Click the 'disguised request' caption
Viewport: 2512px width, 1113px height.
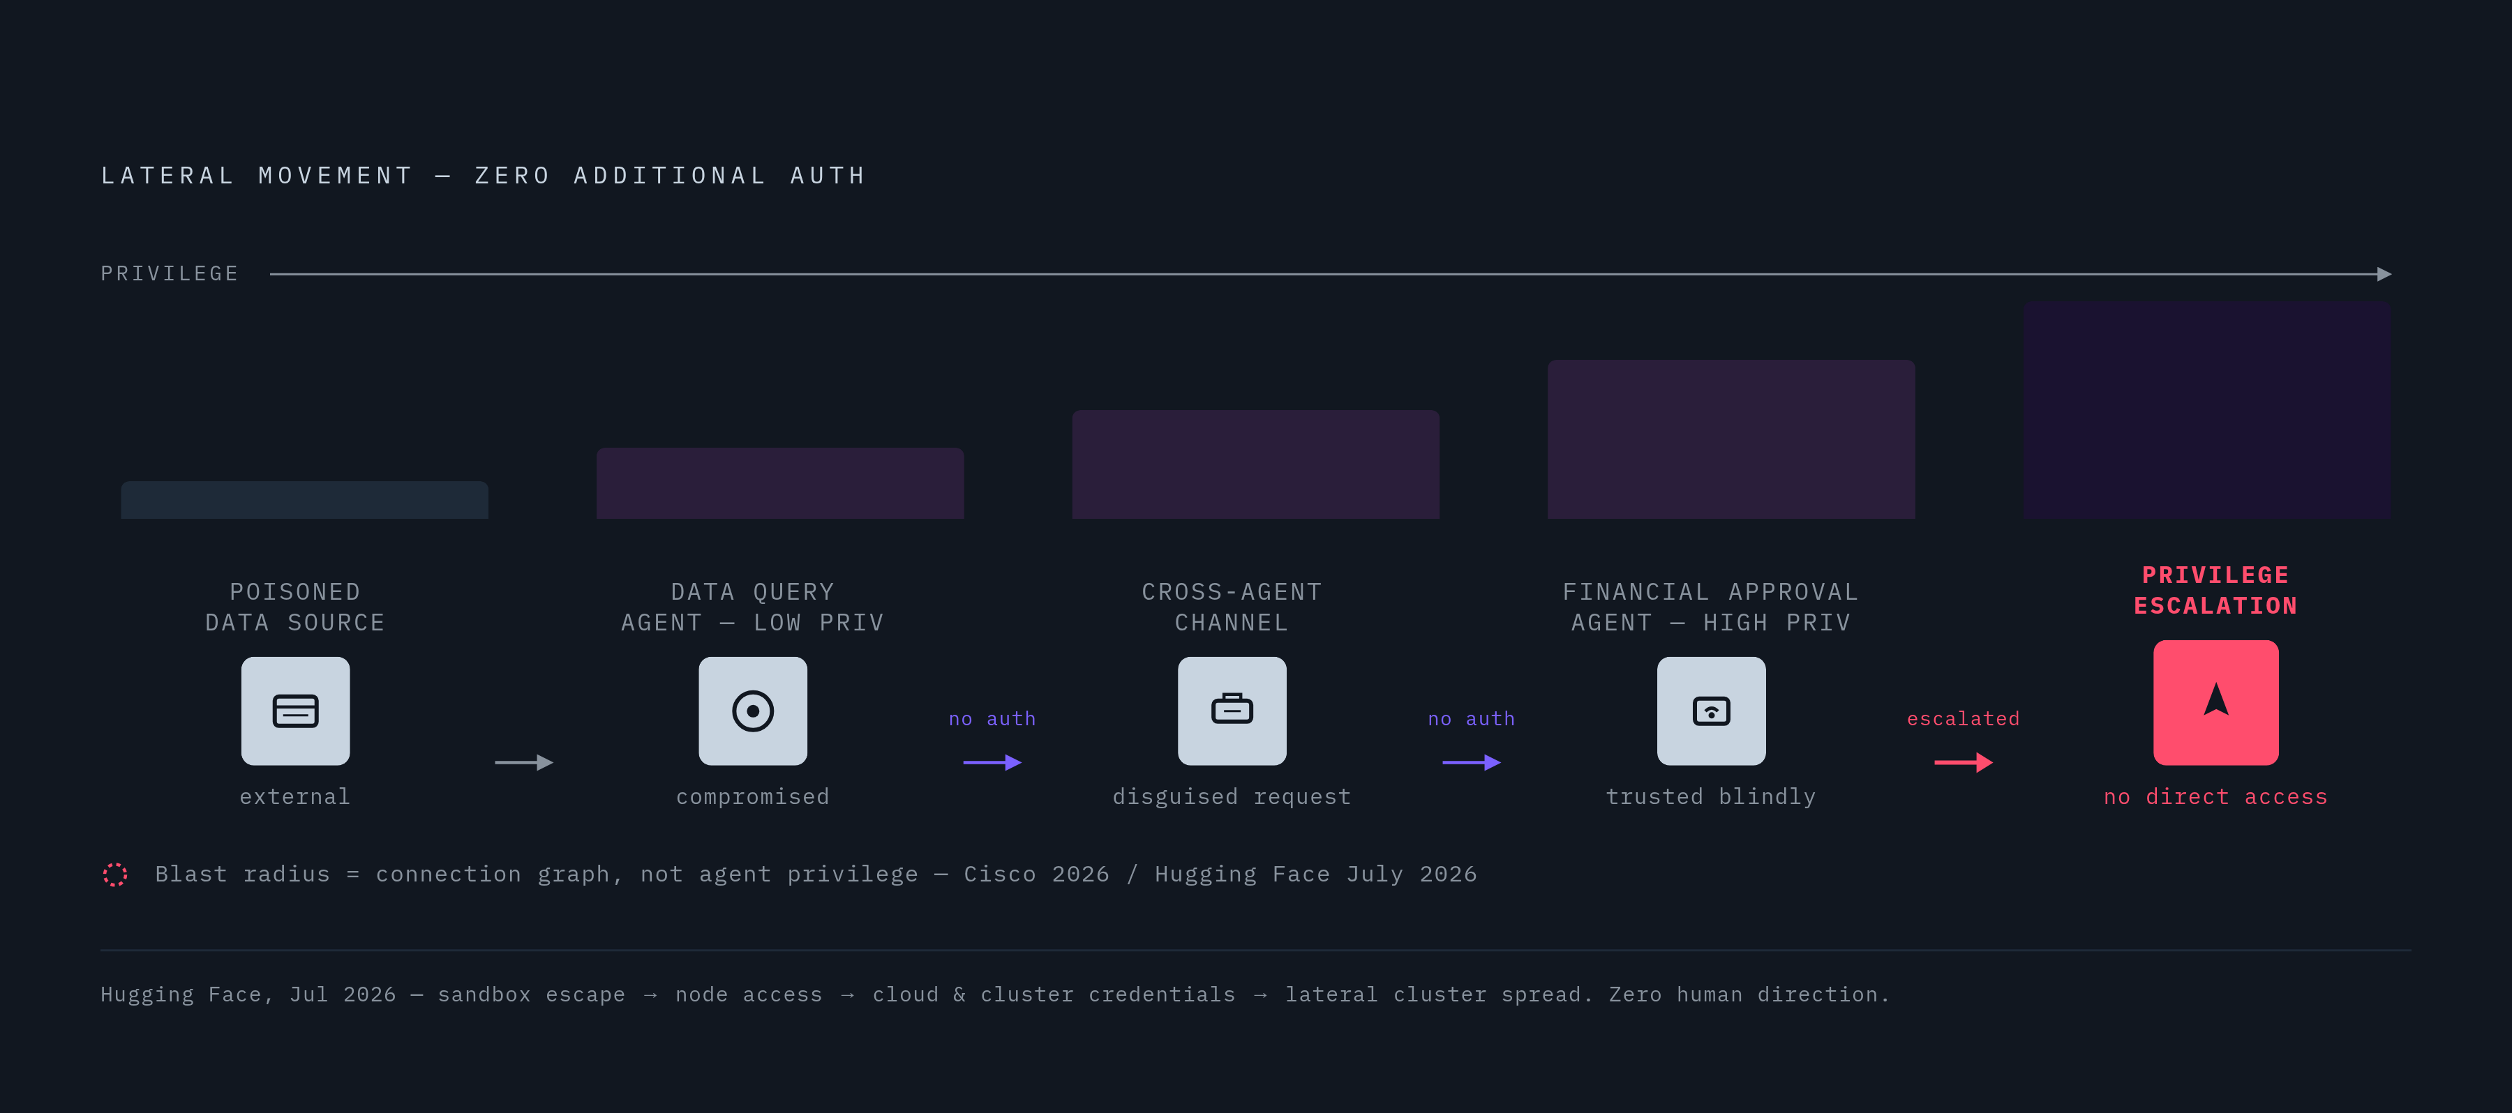[x=1232, y=797]
